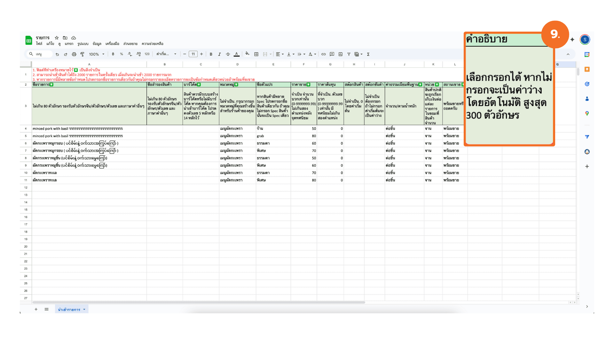Viewport: 614px width, 345px height.
Task: Toggle strikethrough formatting
Action: point(228,54)
